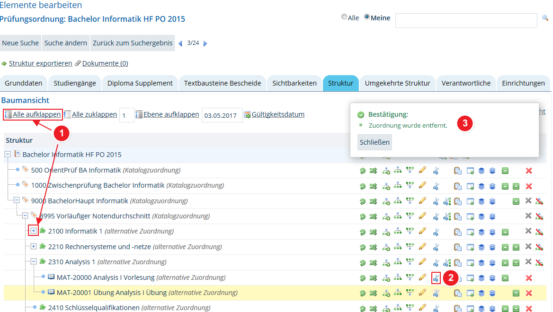The height and width of the screenshot is (312, 553).
Task: Select the Meine radio button
Action: pyautogui.click(x=367, y=17)
